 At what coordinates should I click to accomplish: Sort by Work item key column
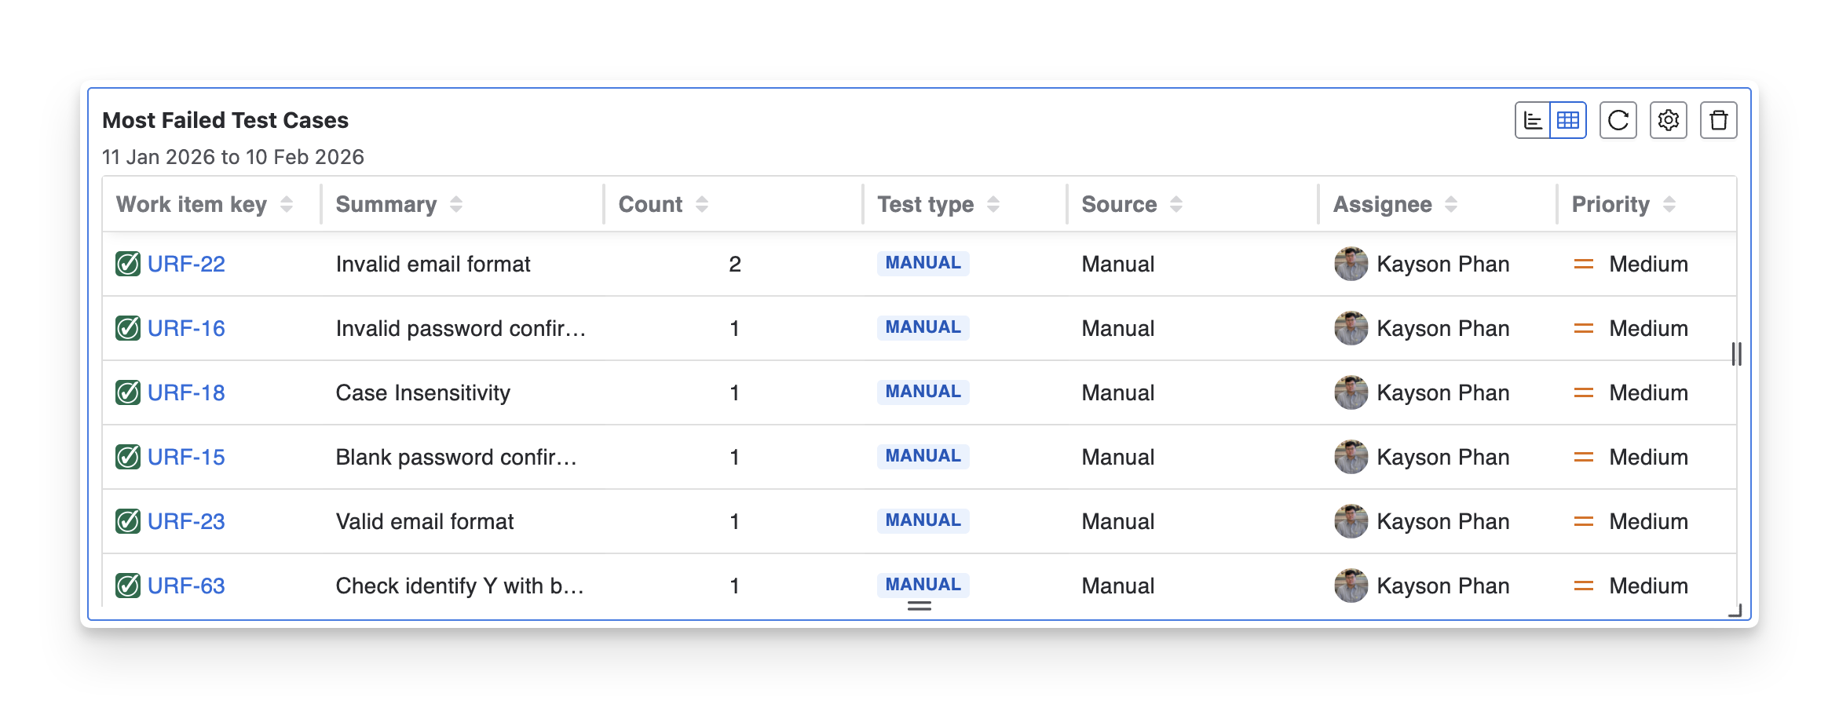pyautogui.click(x=287, y=204)
